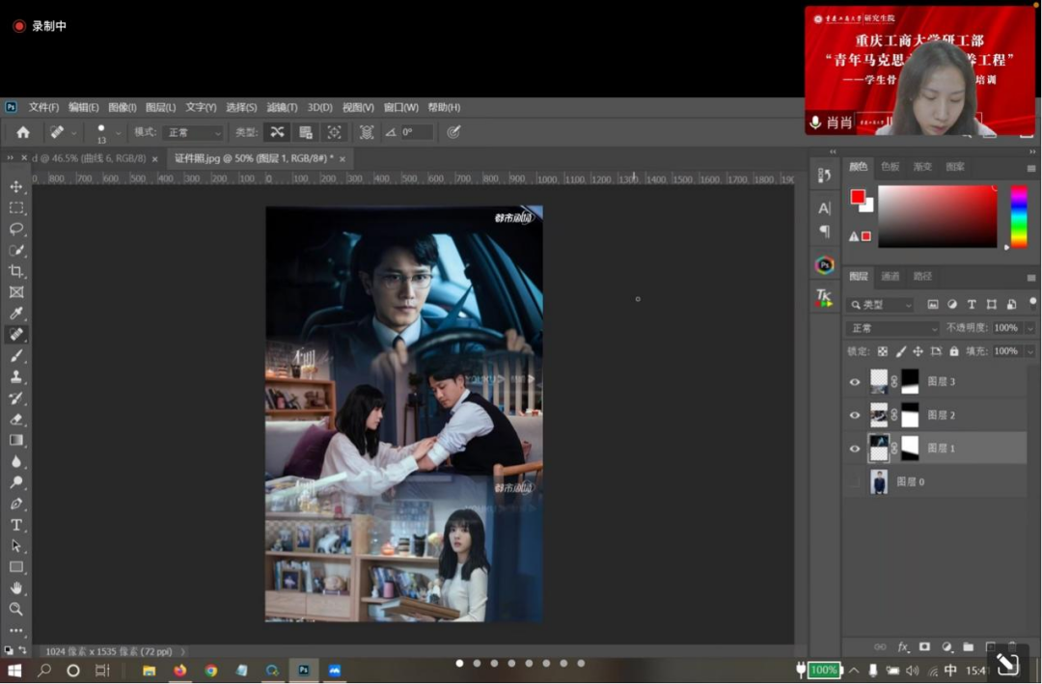Image resolution: width=1042 pixels, height=684 pixels.
Task: Open the Edit Toolbar three-dots button
Action: coord(16,630)
